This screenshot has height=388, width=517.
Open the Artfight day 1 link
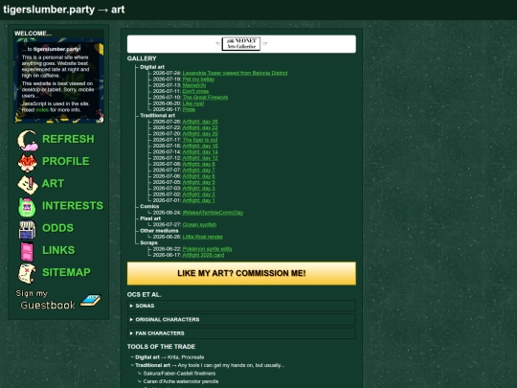click(199, 200)
